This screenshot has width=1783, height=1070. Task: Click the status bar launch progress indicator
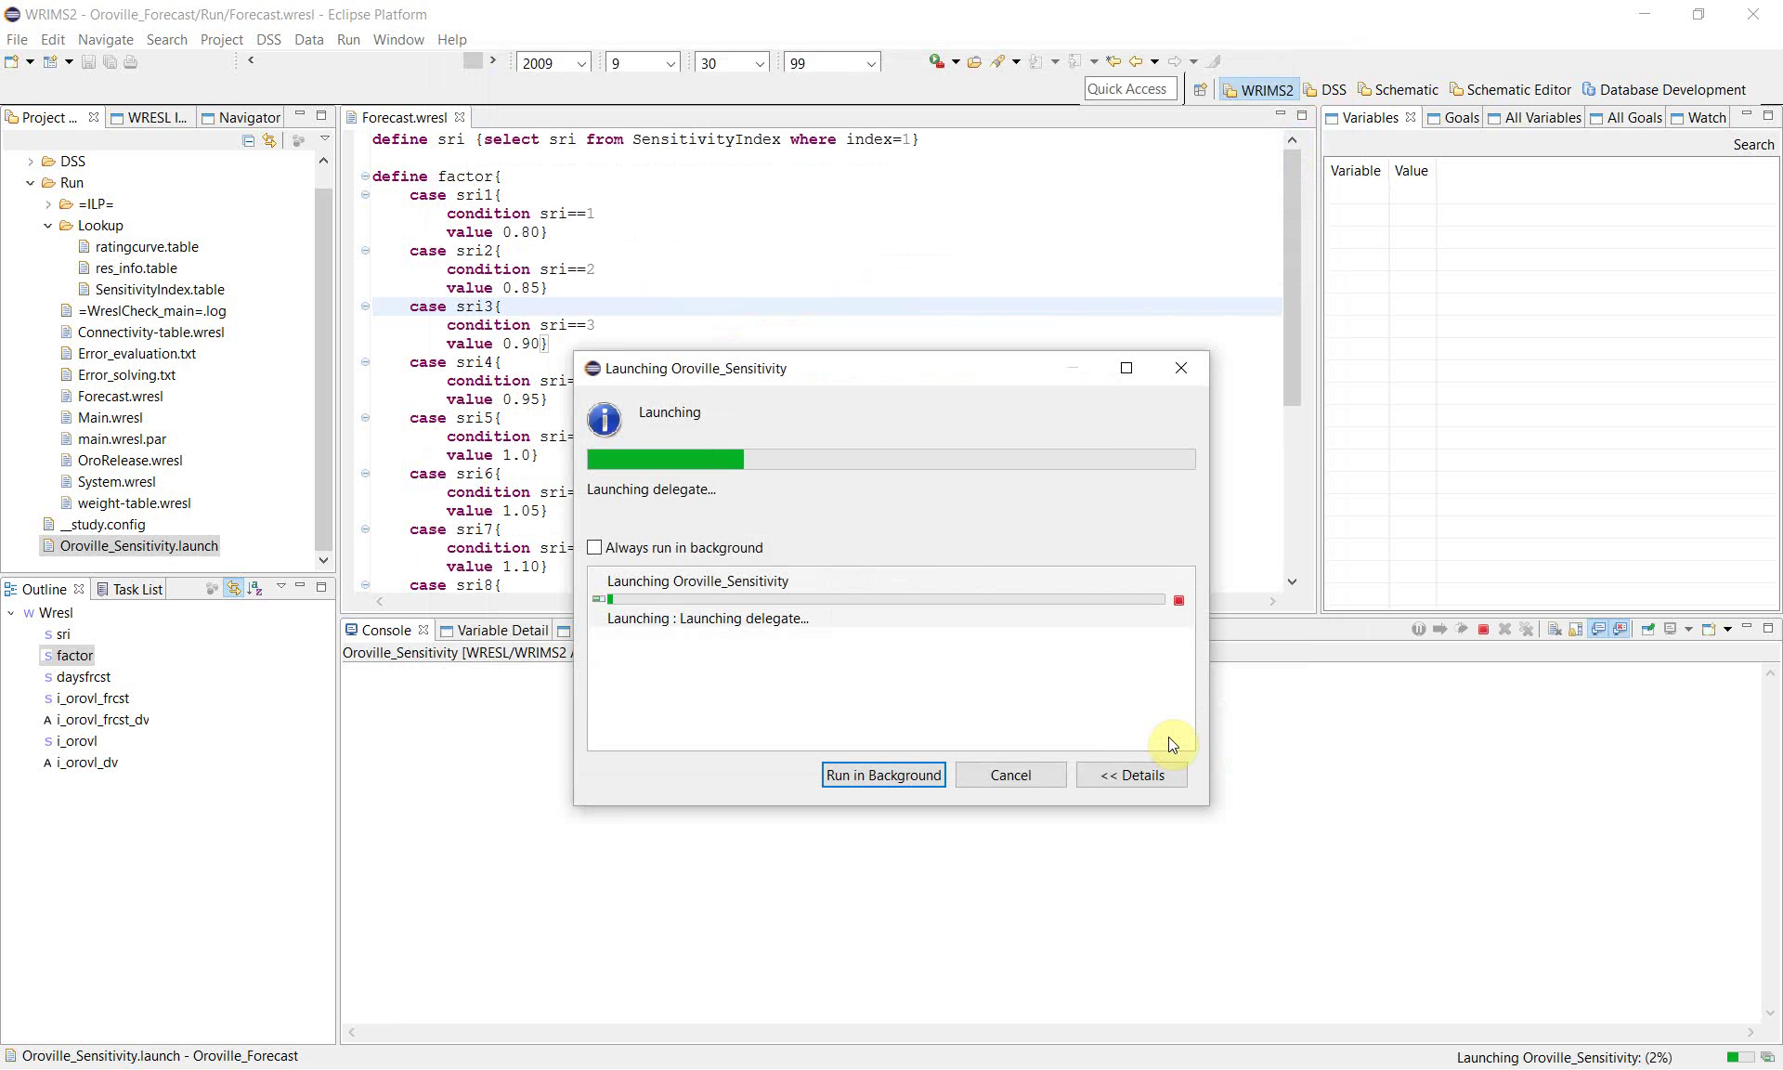tap(1741, 1057)
